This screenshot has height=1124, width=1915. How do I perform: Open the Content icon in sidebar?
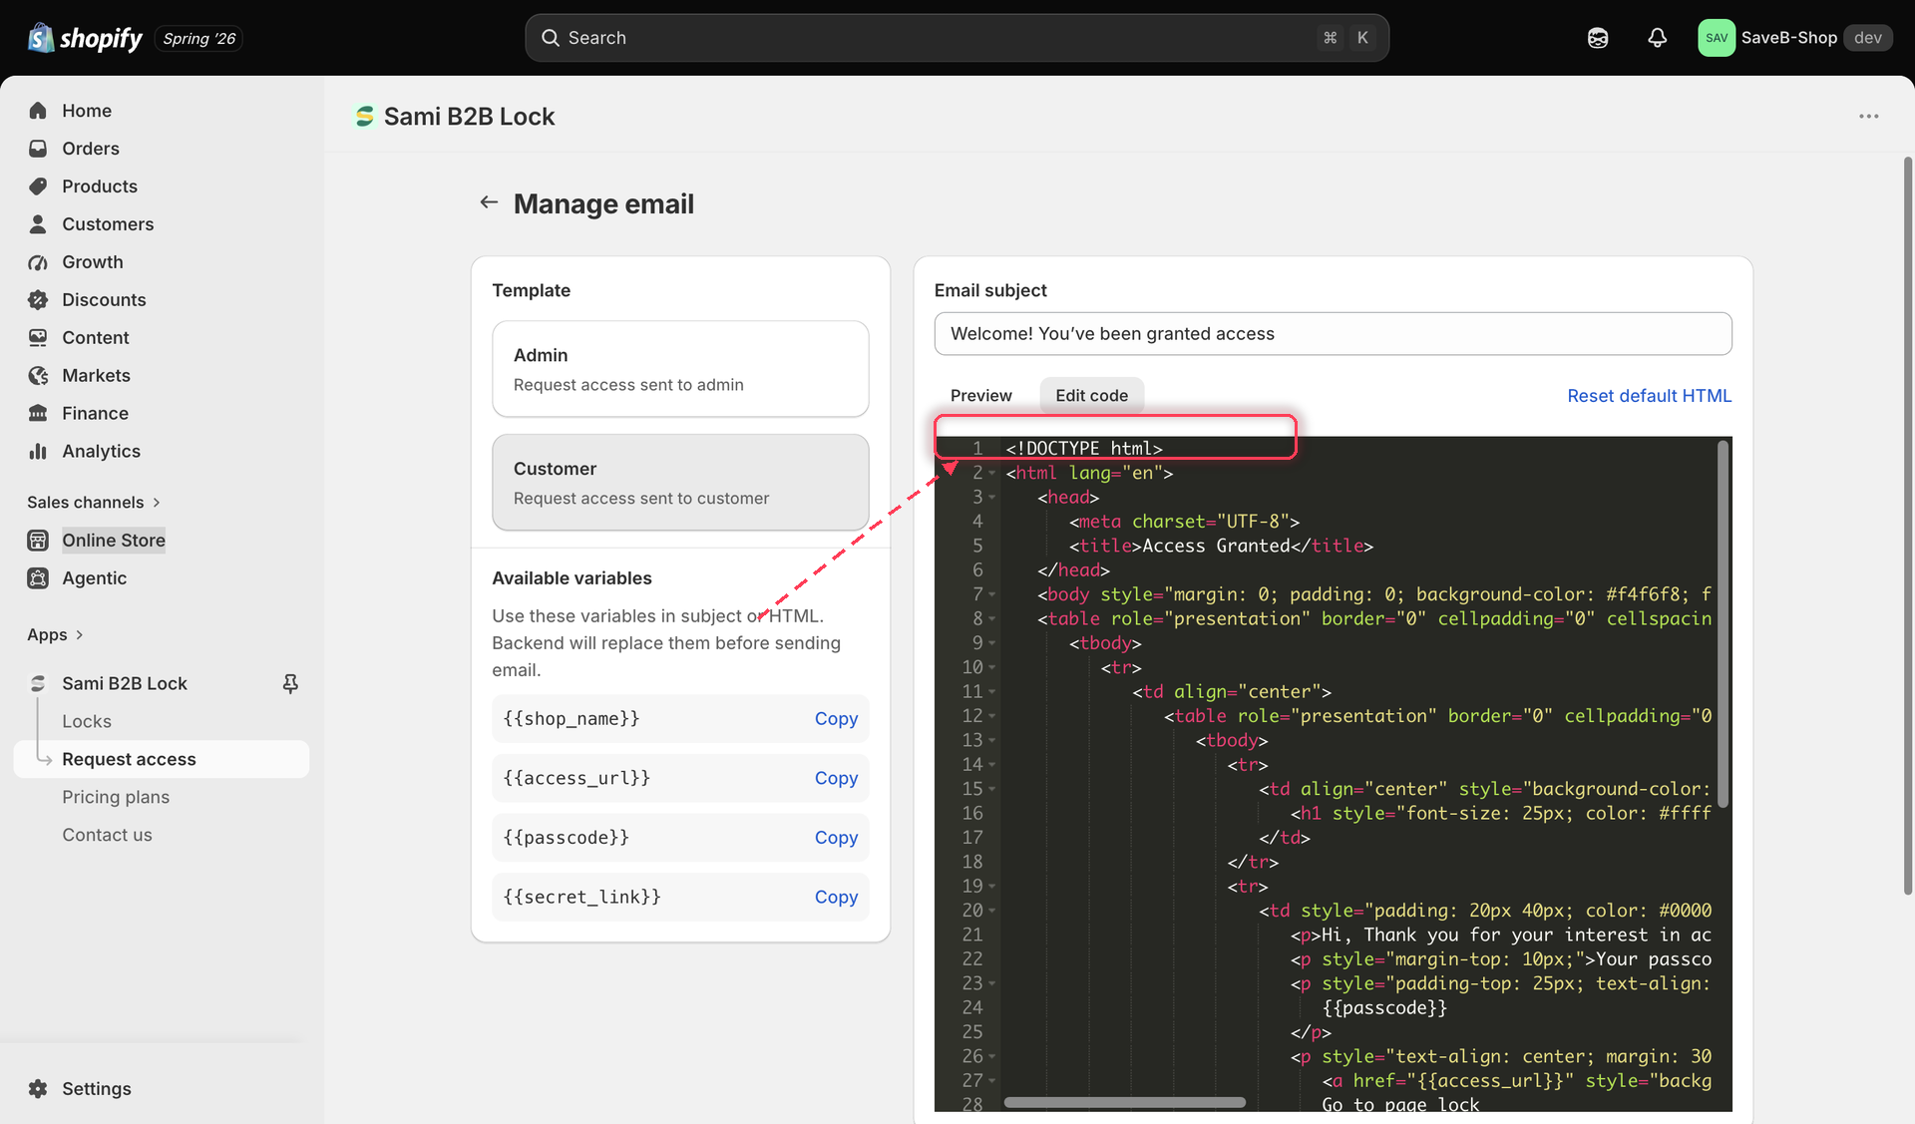click(38, 338)
